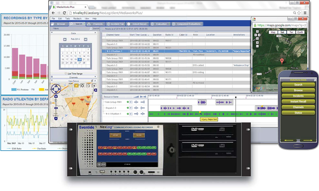
Task: Open the 9-1-1 Position 1 track dropdown
Action: [x=131, y=114]
